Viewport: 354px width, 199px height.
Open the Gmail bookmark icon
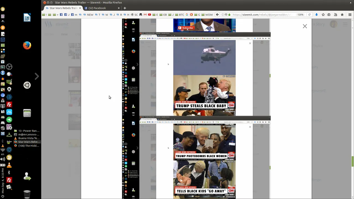[x=145, y=15]
